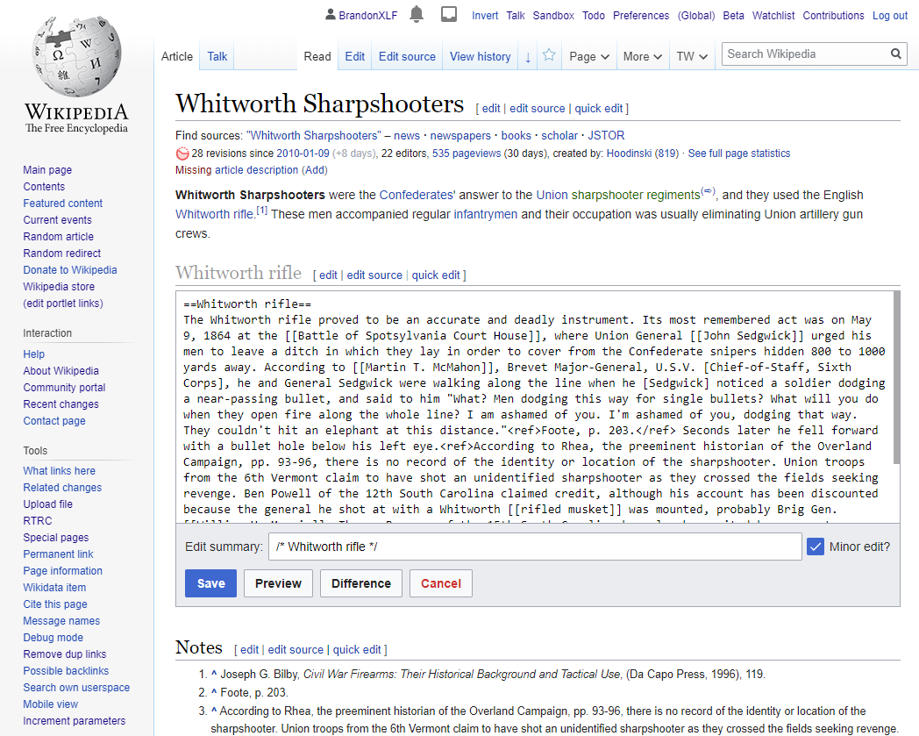Switch to the Article tab
This screenshot has width=919, height=736.
coord(176,57)
